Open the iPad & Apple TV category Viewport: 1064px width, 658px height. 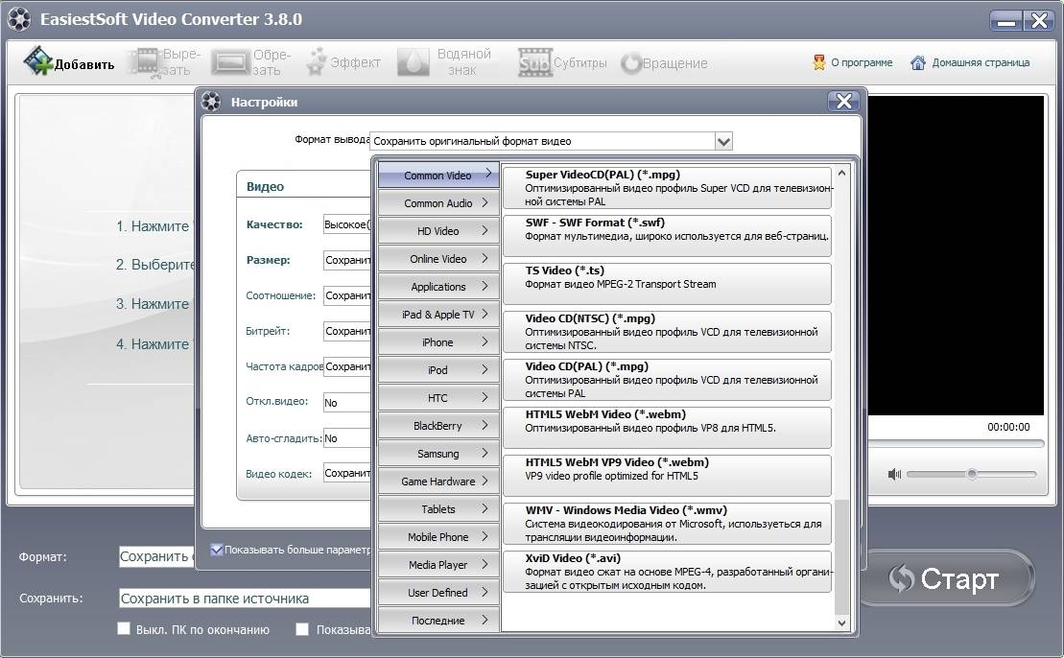tap(438, 314)
